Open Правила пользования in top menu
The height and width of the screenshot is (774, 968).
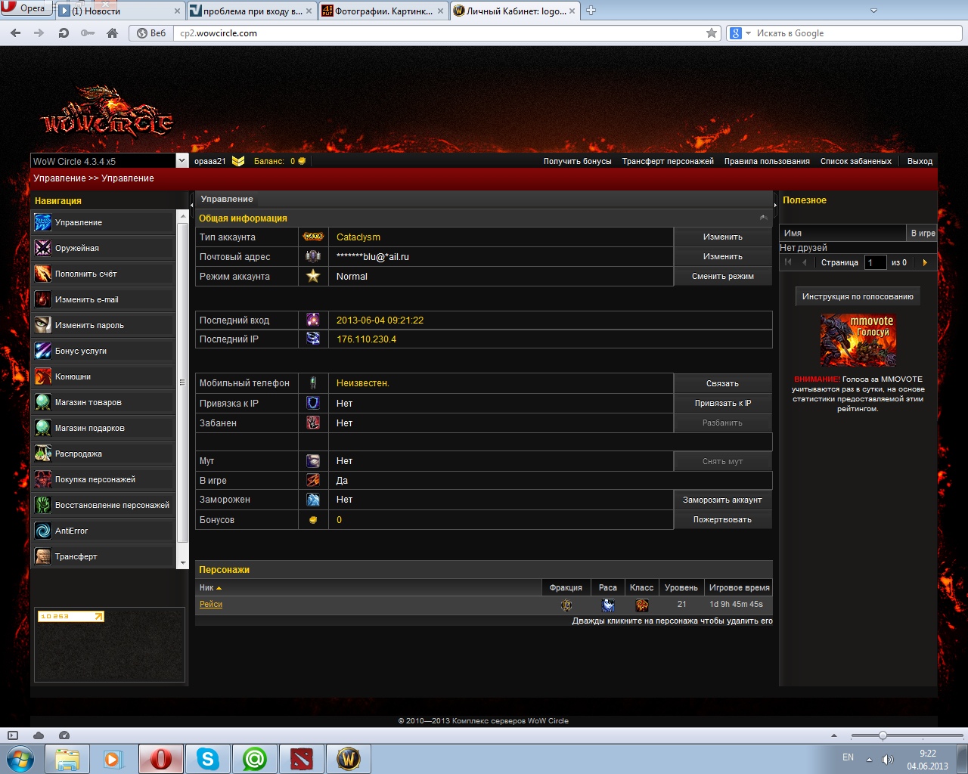766,161
